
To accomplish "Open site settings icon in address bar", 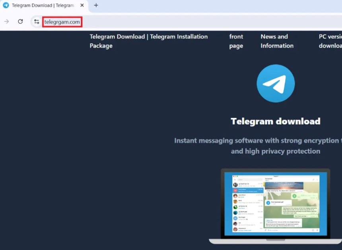I will (37, 21).
